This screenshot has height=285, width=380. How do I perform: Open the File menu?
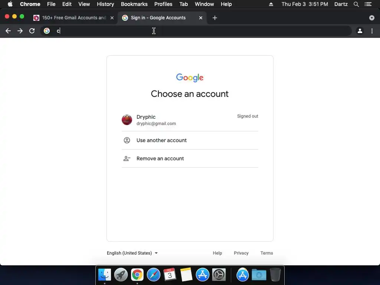[x=51, y=4]
